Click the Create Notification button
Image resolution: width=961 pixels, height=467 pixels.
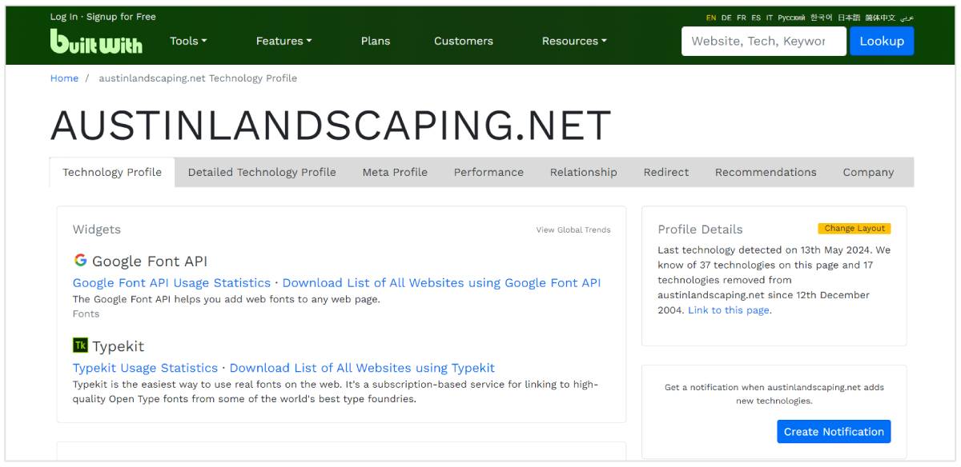[834, 432]
